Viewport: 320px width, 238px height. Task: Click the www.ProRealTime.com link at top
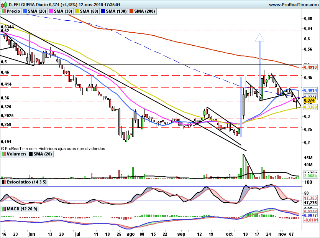coord(294,5)
